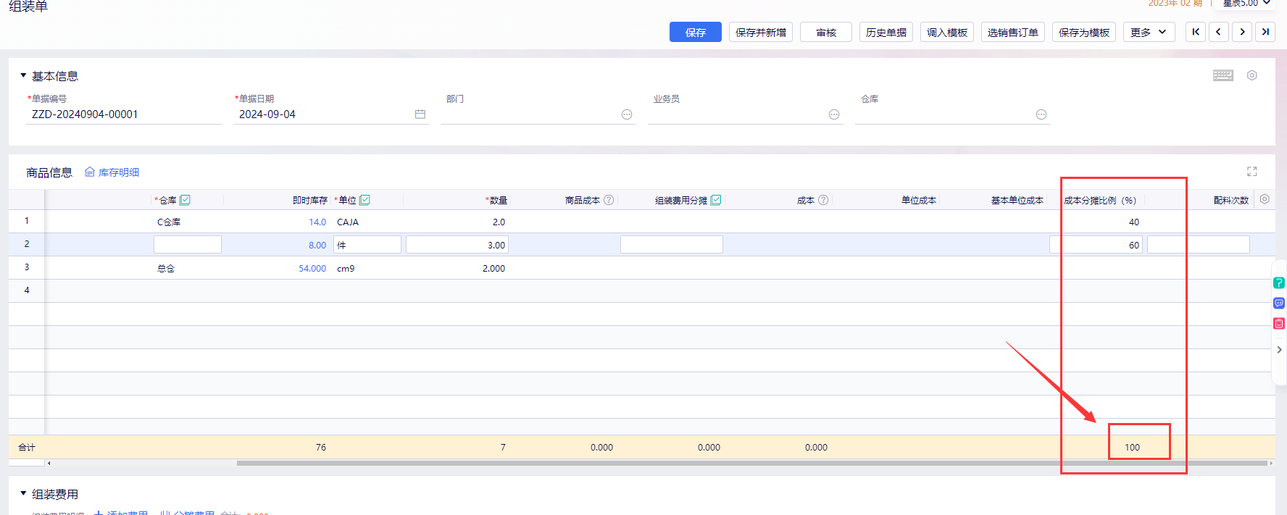Open table column settings gear
This screenshot has width=1287, height=515.
tap(1265, 199)
